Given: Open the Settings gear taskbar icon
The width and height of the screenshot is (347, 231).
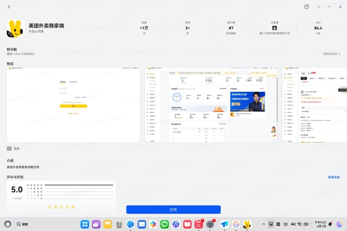Looking at the screenshot, I should 211,225.
